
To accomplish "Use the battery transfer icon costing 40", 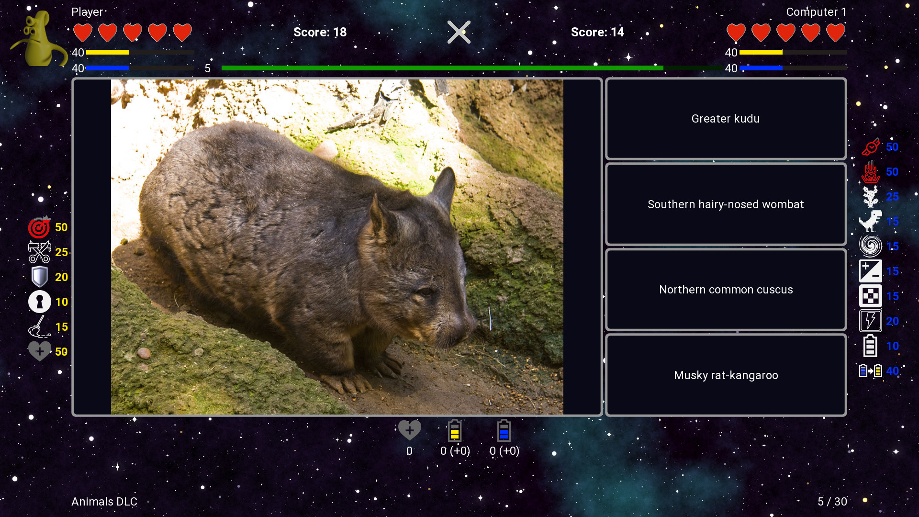I will [x=871, y=371].
